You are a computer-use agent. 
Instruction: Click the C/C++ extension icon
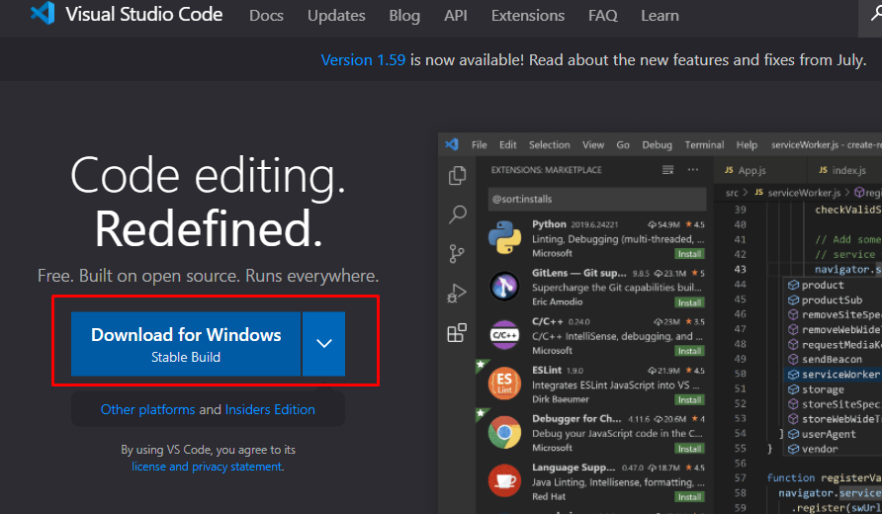click(x=504, y=335)
